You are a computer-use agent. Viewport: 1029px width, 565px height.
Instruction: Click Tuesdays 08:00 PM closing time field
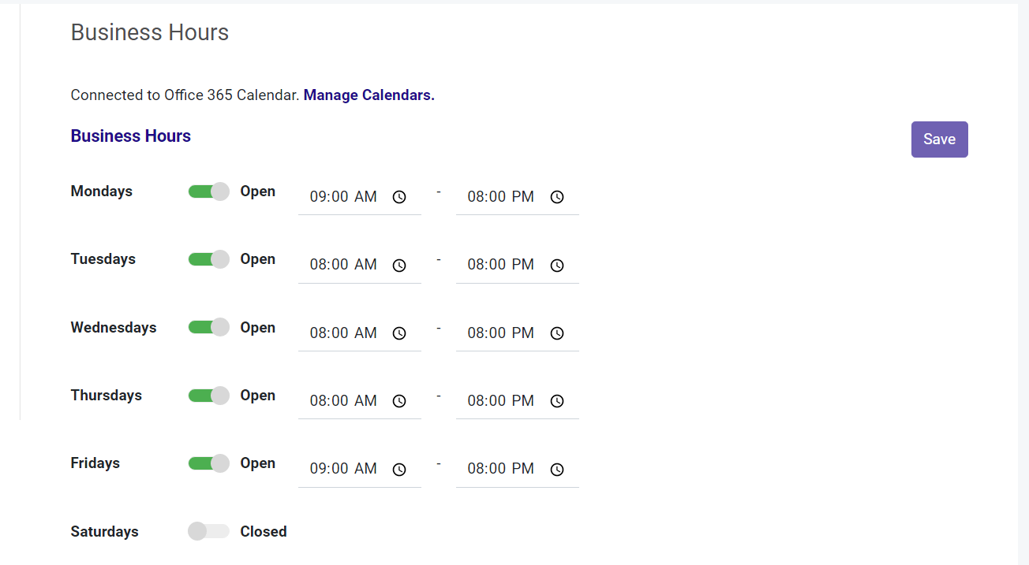tap(500, 265)
